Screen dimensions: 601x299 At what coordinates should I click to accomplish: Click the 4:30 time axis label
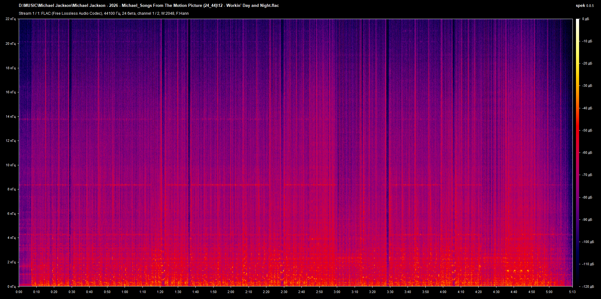point(496,292)
